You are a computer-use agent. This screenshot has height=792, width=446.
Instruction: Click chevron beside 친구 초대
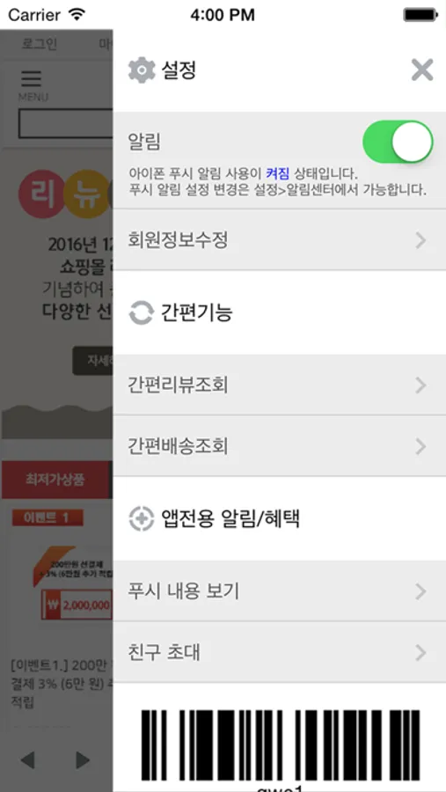pyautogui.click(x=420, y=653)
